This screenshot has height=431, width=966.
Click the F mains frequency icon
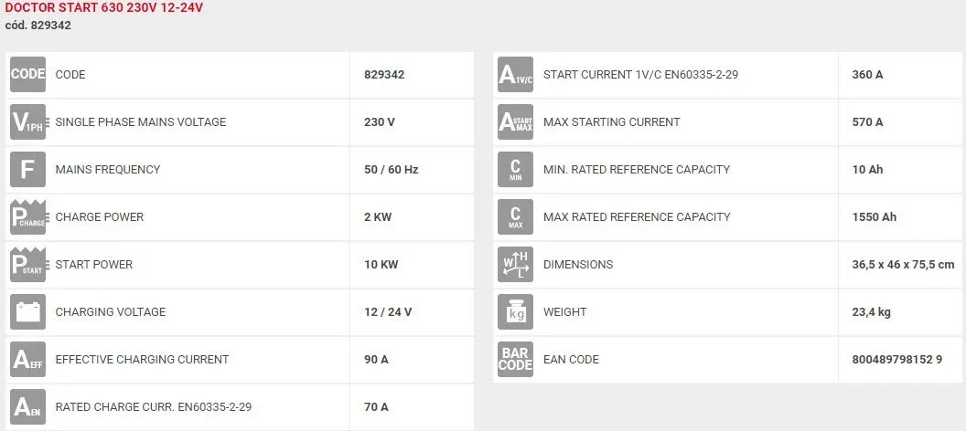27,169
